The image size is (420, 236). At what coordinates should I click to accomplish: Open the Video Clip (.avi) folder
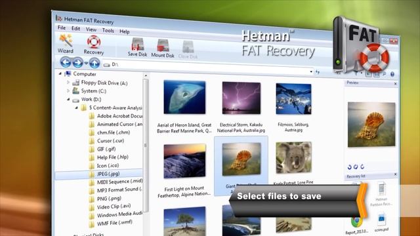pos(114,206)
